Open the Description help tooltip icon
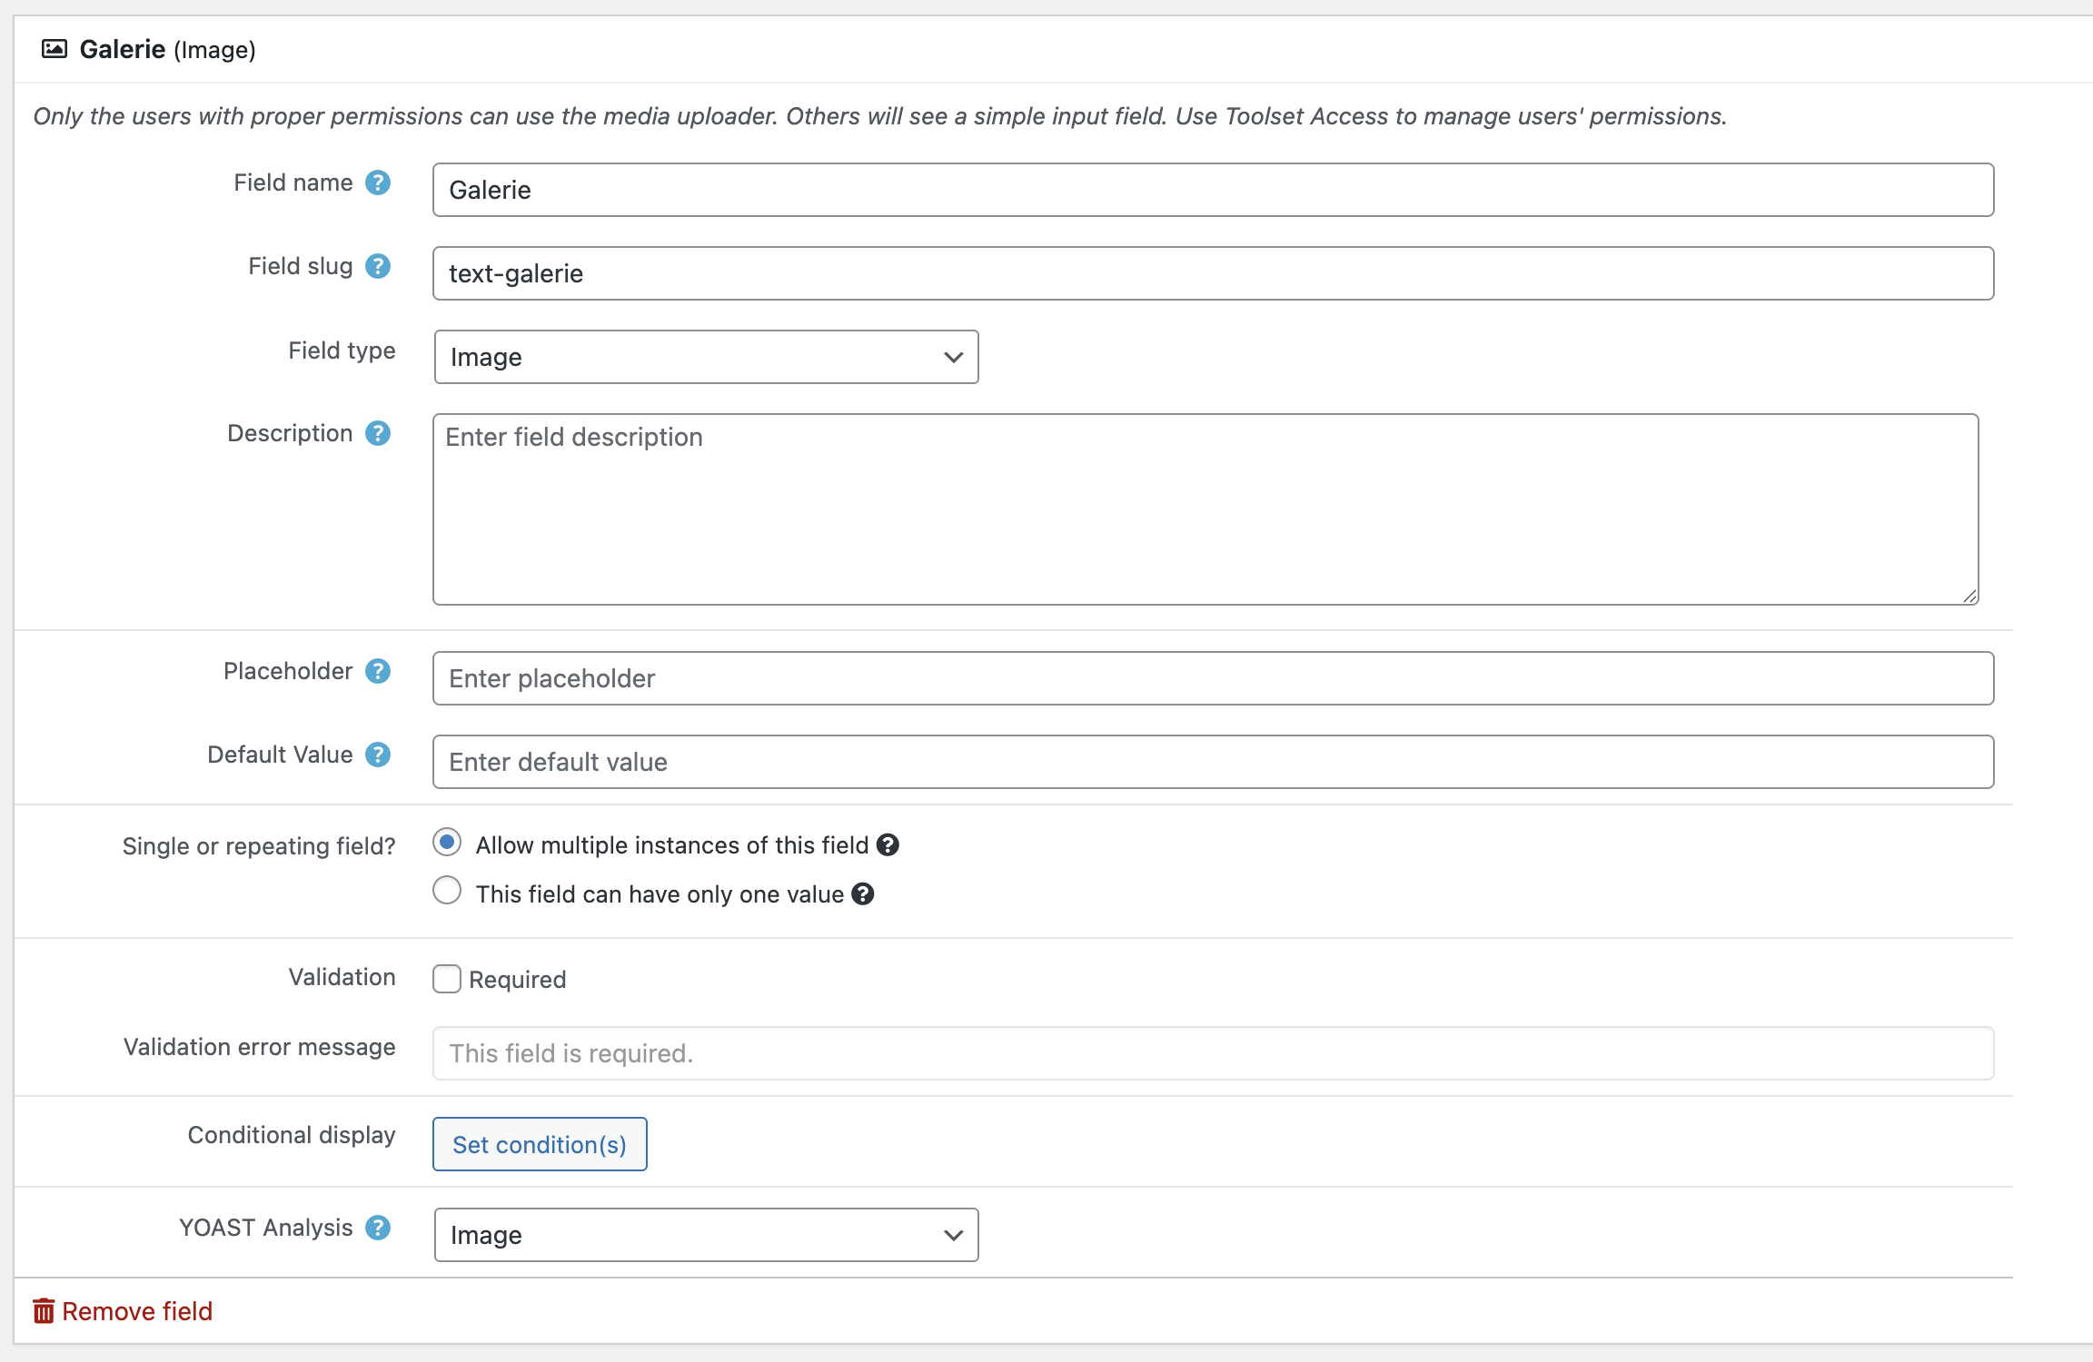This screenshot has width=2093, height=1362. click(x=378, y=434)
